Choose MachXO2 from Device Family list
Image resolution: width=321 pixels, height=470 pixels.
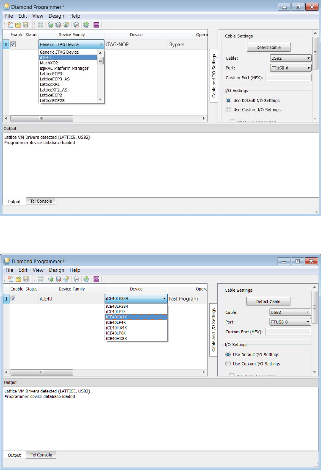click(x=68, y=63)
